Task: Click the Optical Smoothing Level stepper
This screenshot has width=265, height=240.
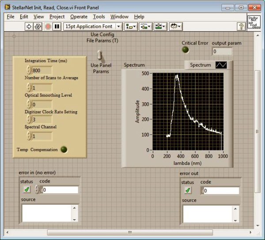Action: (x=29, y=104)
